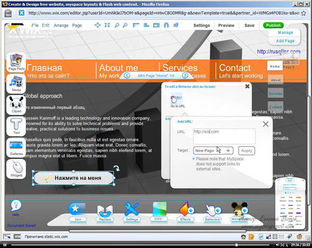
Task: Open the Color swatch option
Action: coord(159,212)
